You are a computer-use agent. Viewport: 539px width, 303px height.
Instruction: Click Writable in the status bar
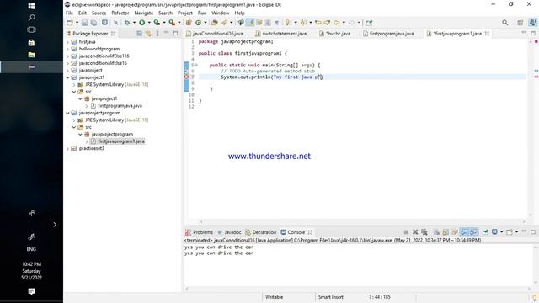[x=274, y=297]
